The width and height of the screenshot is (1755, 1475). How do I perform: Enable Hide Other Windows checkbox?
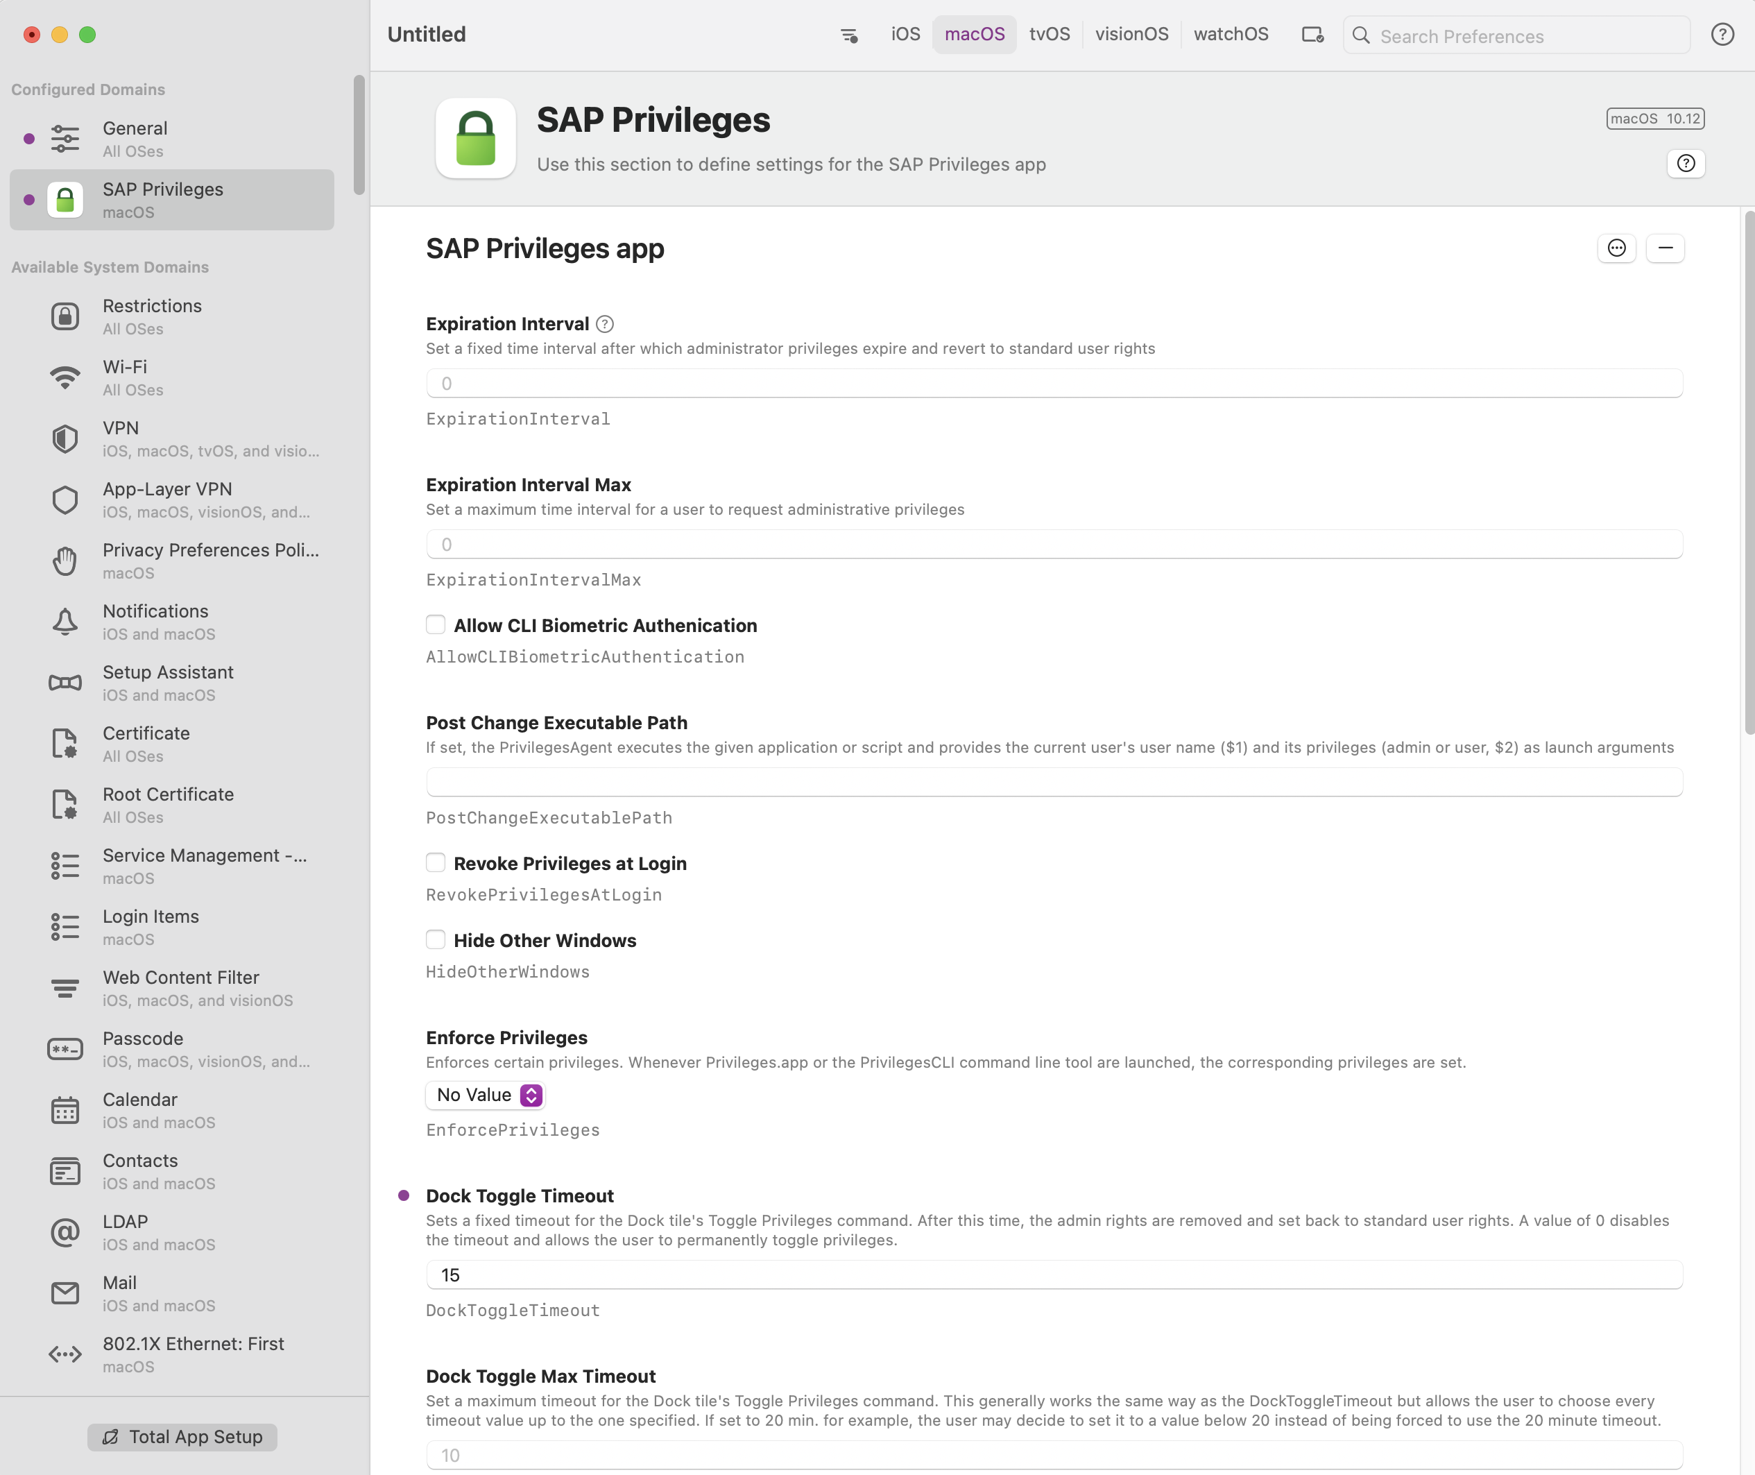(x=436, y=940)
